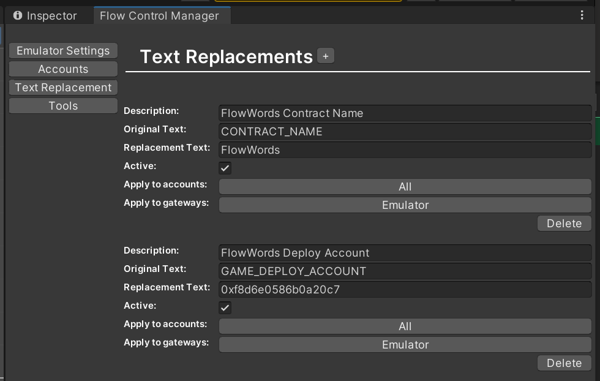Select the Text Replacement sidebar entry
The height and width of the screenshot is (381, 600).
point(62,87)
